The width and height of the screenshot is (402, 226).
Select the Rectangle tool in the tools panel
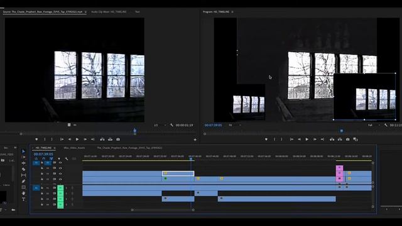click(23, 187)
